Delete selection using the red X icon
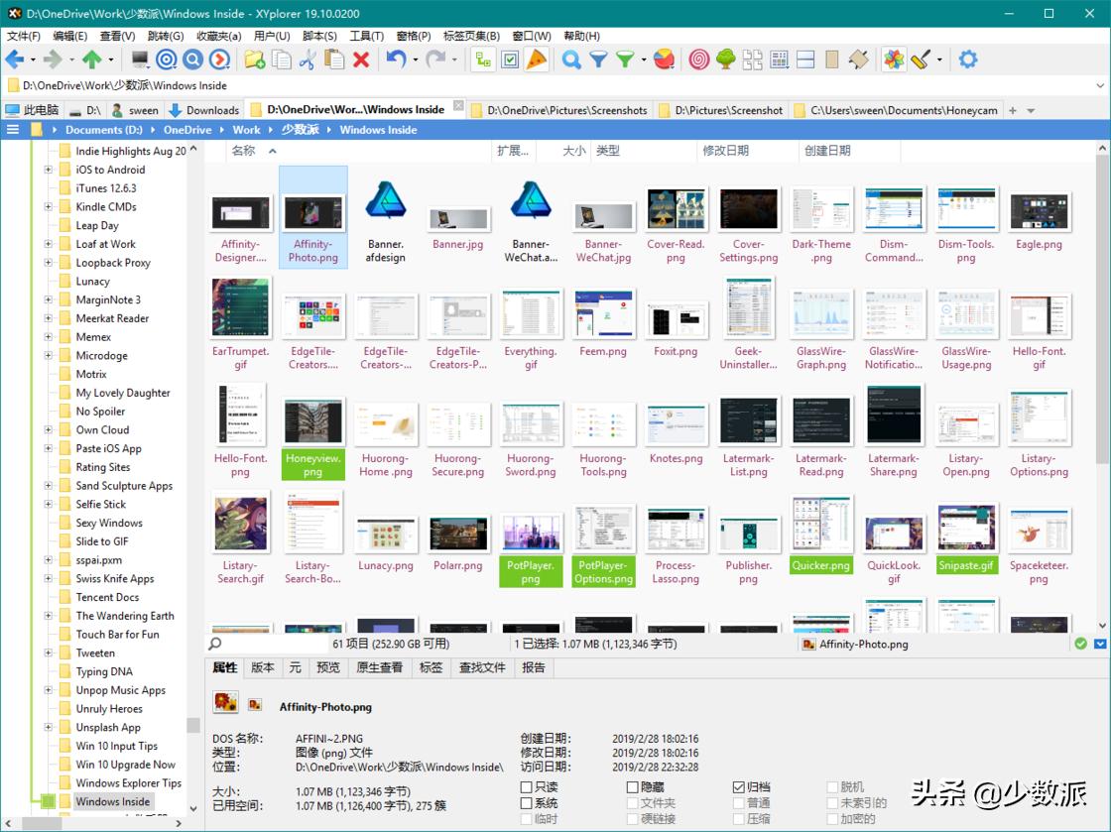The width and height of the screenshot is (1111, 832). pyautogui.click(x=360, y=59)
